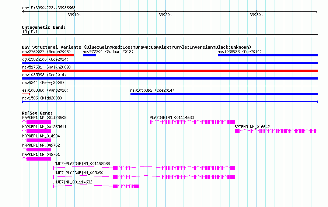Viewport: 328px width, 207px height.
Task: Click the 15q15.1 band label
Action: tap(30, 32)
